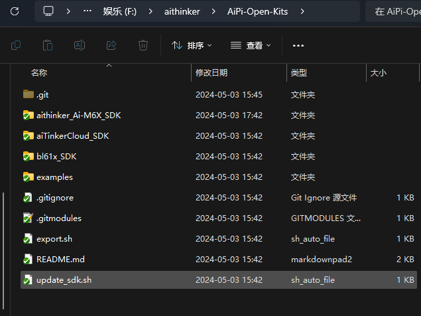Expand chevron after AiPi-Open-Kits breadcrumb
This screenshot has height=316, width=421.
[x=302, y=11]
